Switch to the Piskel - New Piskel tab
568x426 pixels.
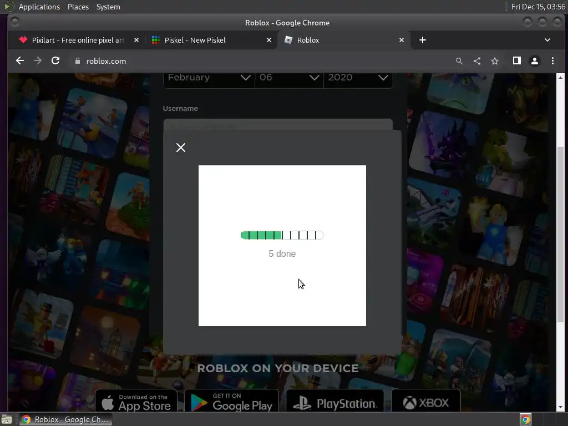[x=211, y=40]
